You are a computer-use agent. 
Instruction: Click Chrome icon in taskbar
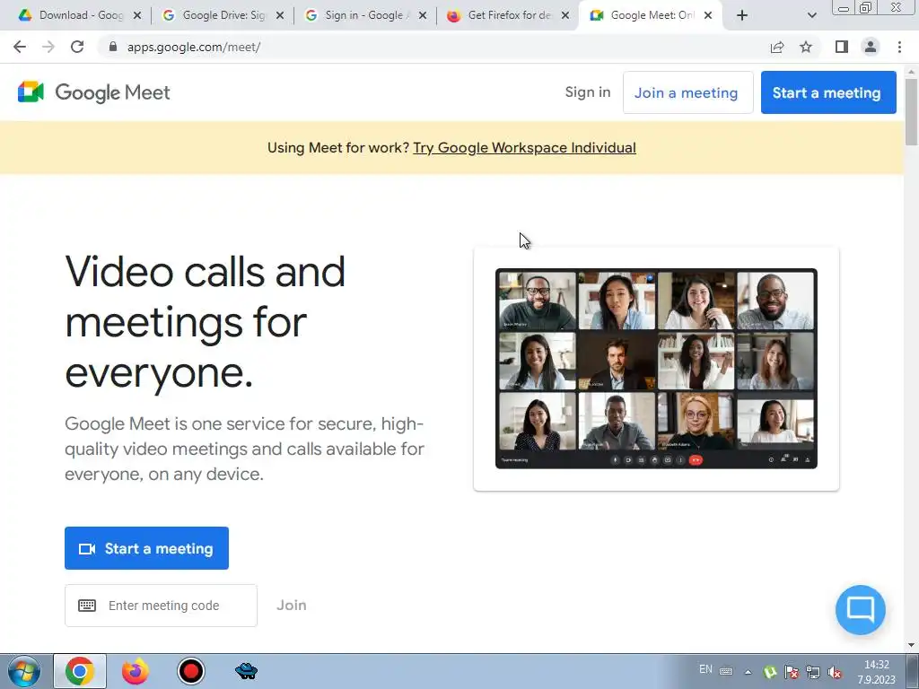80,671
